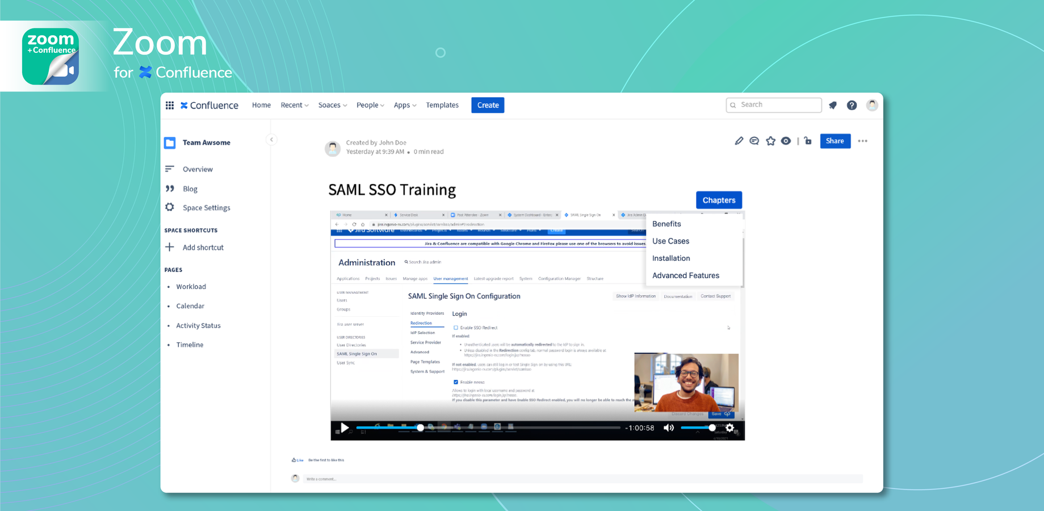Image resolution: width=1044 pixels, height=511 pixels.
Task: Toggle watching this page eye icon
Action: tap(786, 141)
